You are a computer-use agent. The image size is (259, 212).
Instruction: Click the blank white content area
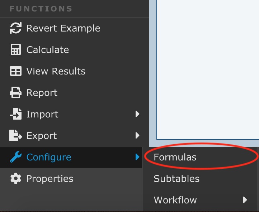(207, 68)
